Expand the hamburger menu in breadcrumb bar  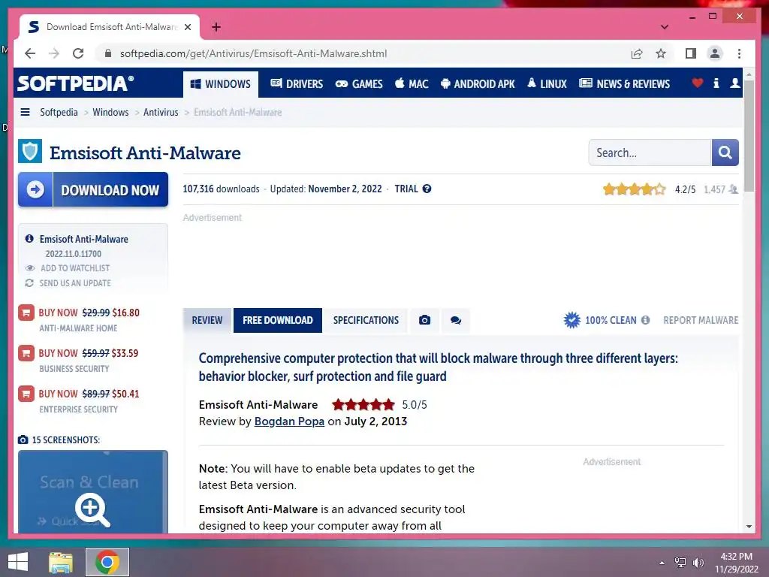click(x=25, y=113)
